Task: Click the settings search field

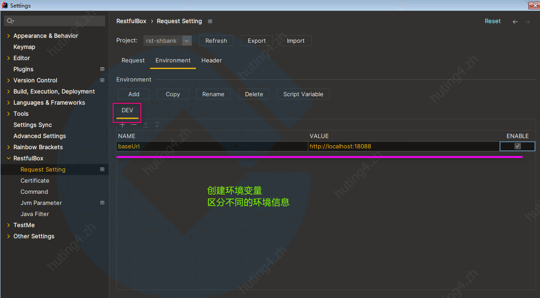Action: (x=55, y=21)
